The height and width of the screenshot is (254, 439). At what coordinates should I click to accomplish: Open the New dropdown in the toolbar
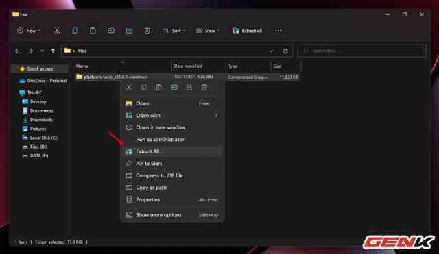pos(29,31)
